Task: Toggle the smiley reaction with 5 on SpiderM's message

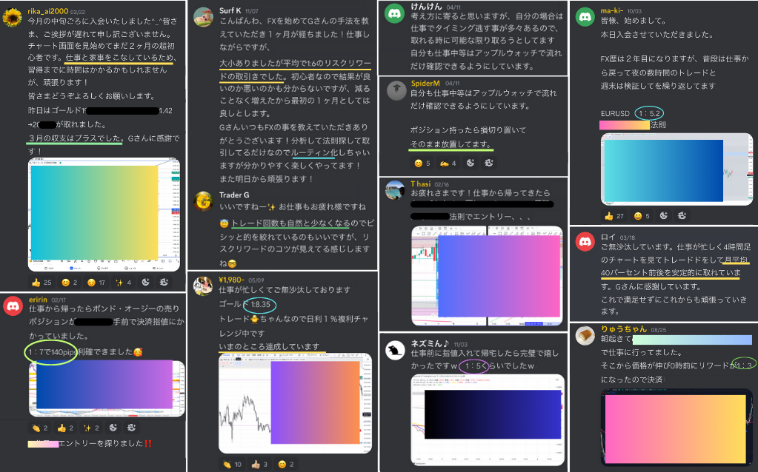Action: point(423,163)
